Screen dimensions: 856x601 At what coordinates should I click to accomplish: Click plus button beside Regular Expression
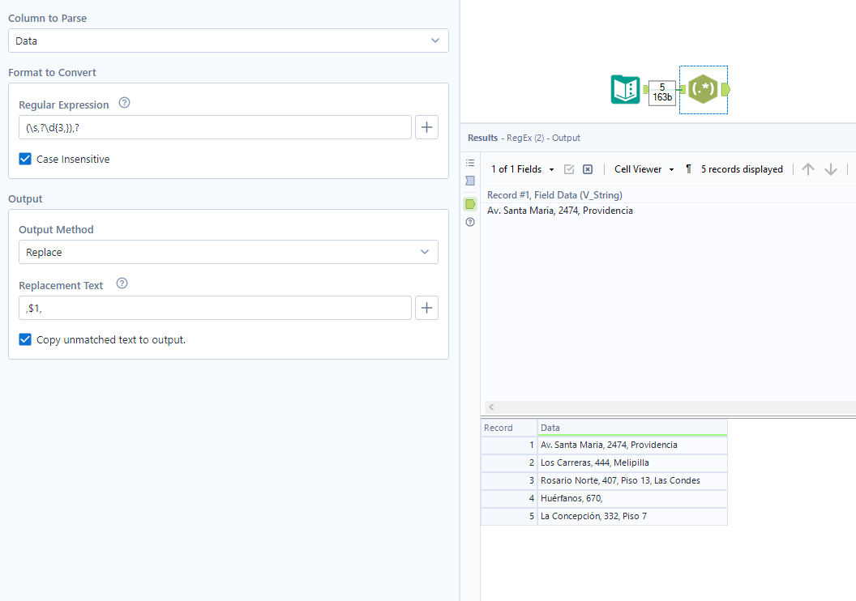pos(426,127)
